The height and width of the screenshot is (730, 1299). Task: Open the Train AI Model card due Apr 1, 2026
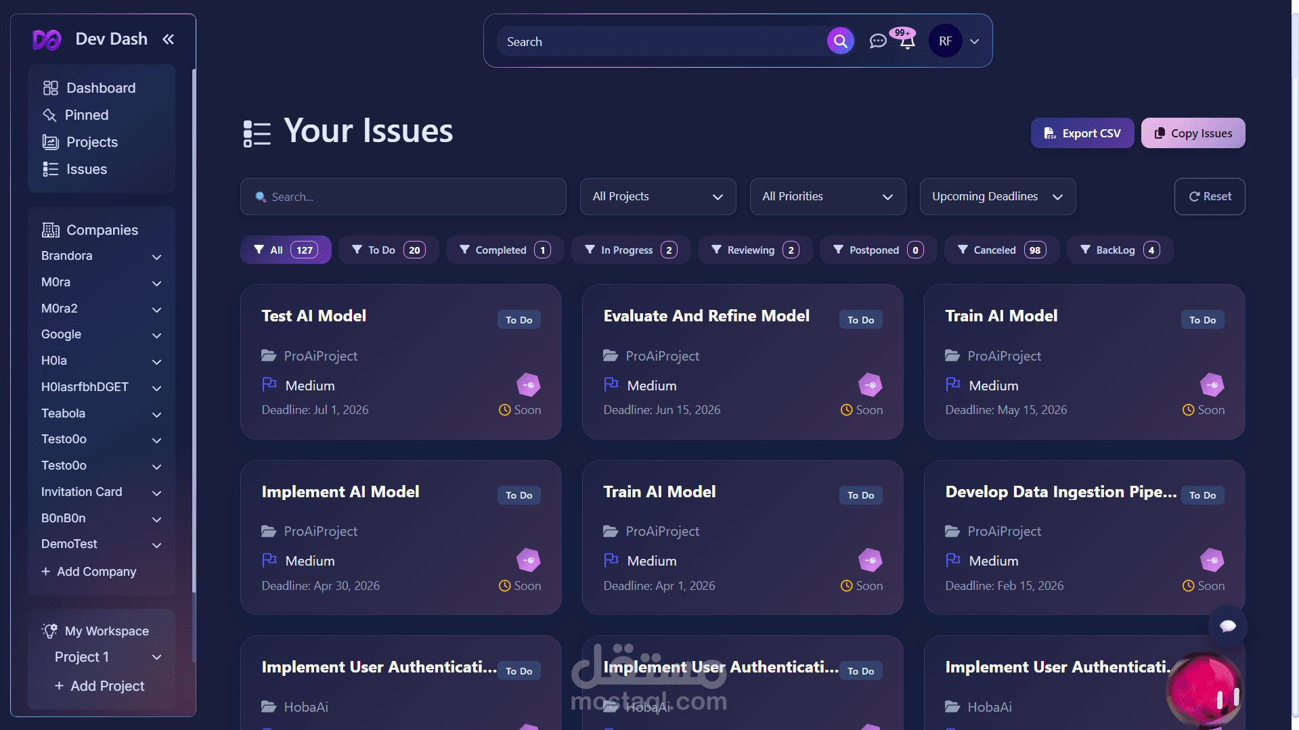click(743, 537)
